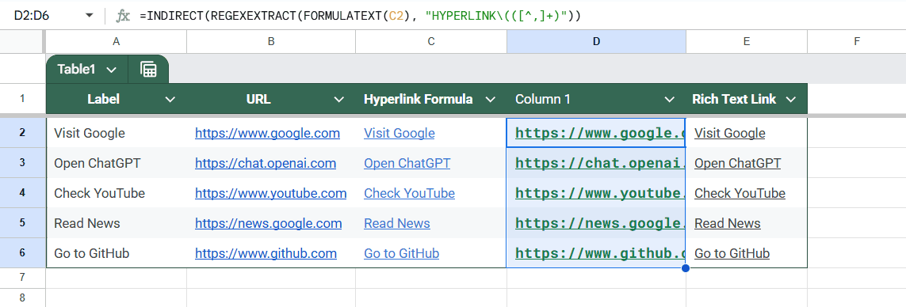Select the Read News label cell

point(117,223)
